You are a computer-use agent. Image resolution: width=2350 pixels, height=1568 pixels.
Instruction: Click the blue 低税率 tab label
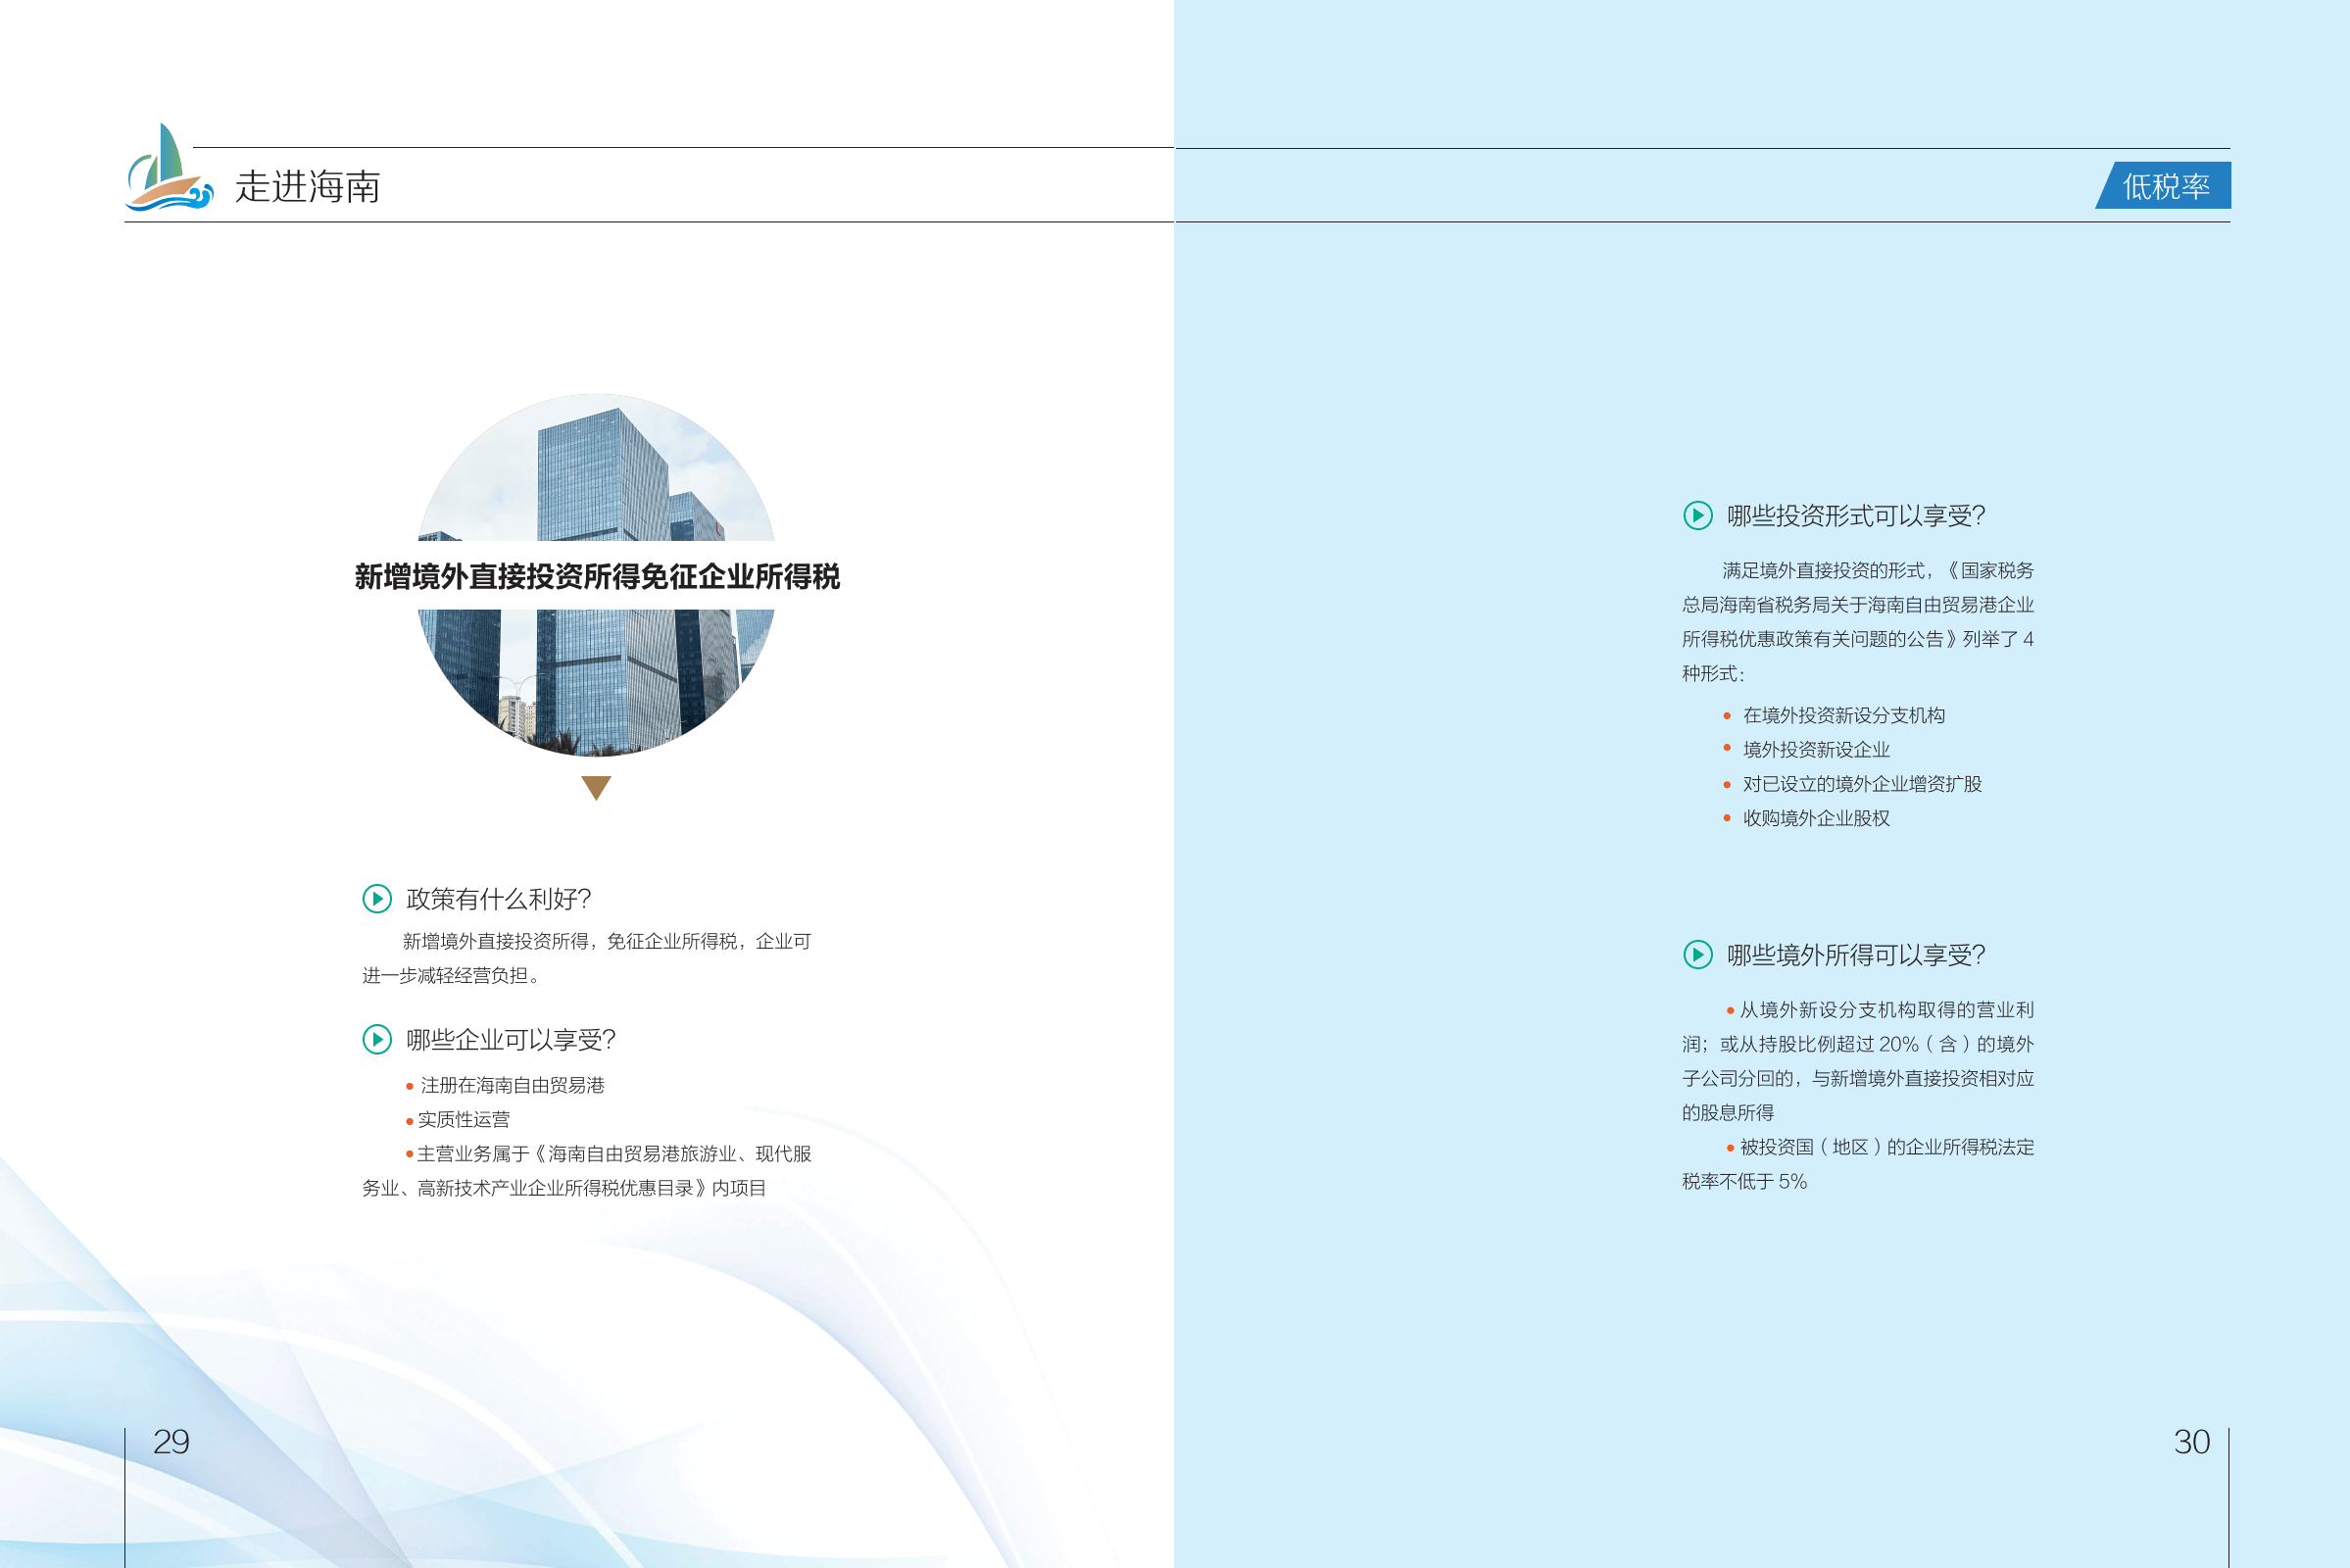(2164, 186)
